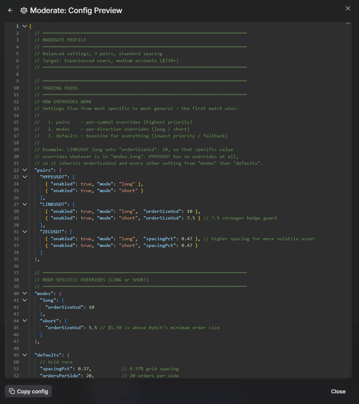Click the vertical scrollbar of the code editor
This screenshot has width=359, height=404.
(x=348, y=200)
